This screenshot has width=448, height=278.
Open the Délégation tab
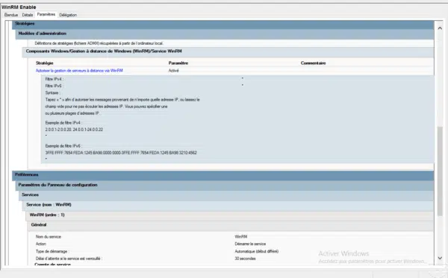pos(68,15)
